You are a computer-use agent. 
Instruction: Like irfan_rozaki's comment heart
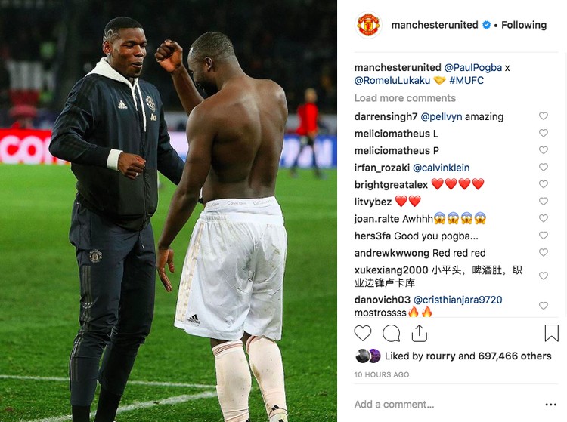coord(543,167)
